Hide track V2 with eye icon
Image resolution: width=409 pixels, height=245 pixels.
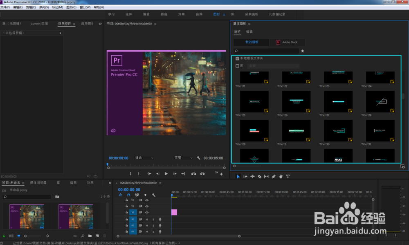point(147,207)
